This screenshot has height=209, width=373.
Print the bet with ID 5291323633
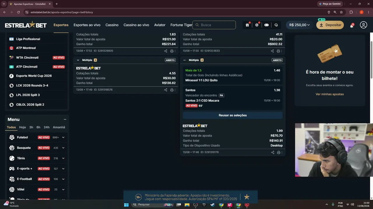278,51
